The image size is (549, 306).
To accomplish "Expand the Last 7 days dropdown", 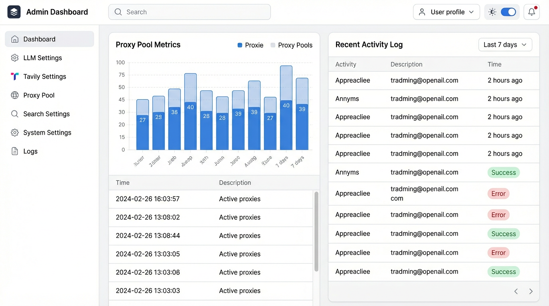I will 505,45.
